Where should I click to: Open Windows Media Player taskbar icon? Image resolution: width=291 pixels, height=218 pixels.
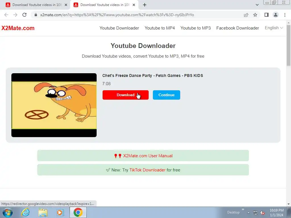coord(60,212)
